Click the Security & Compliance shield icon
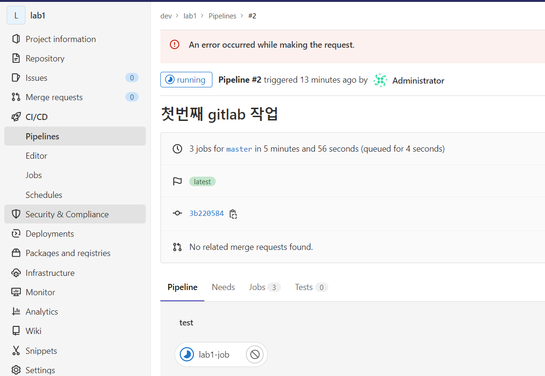The image size is (545, 376). (16, 214)
